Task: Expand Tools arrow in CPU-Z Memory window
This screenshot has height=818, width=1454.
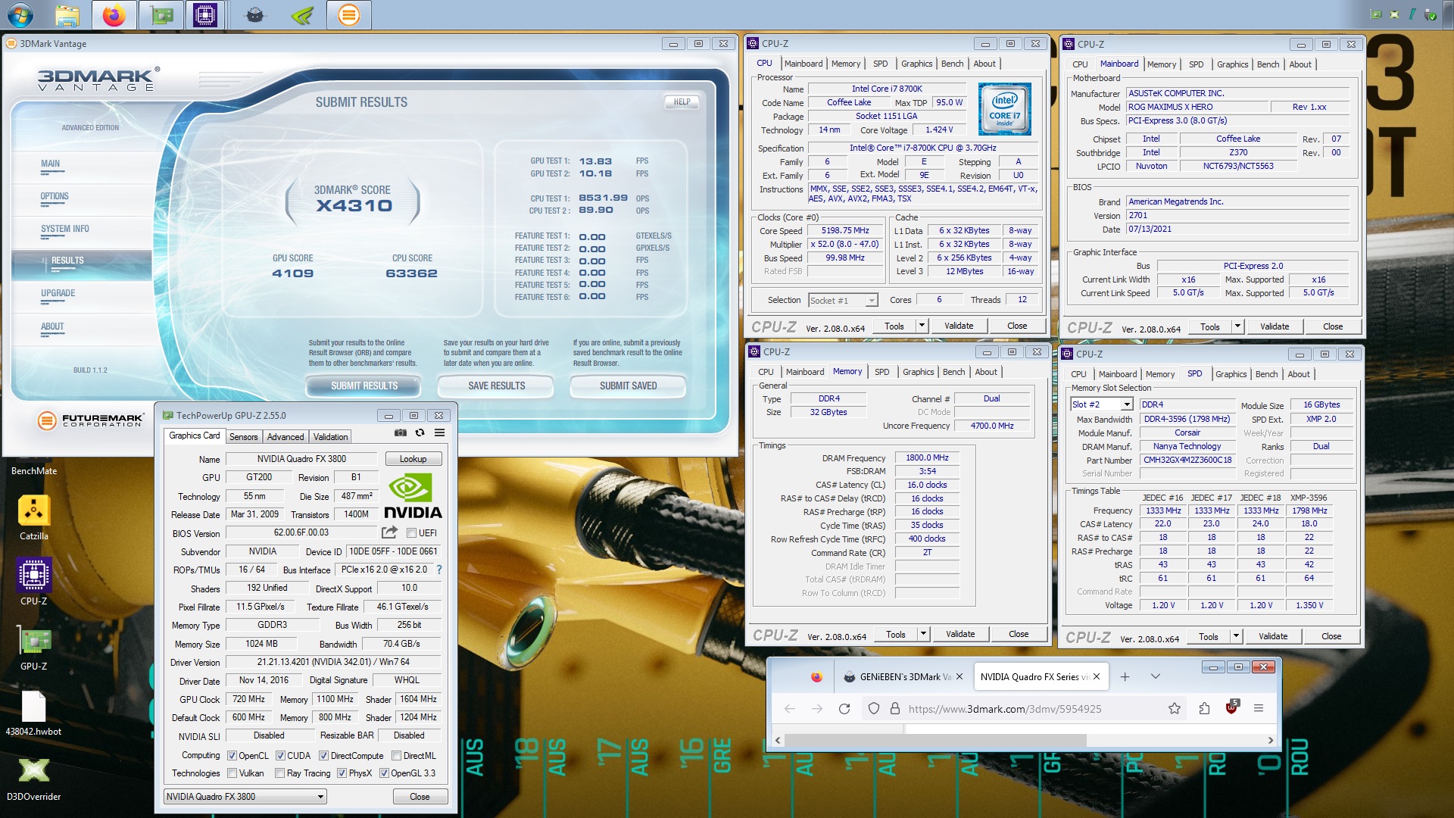Action: point(923,634)
